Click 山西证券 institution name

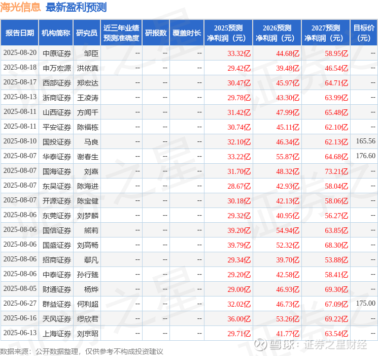click(x=57, y=112)
